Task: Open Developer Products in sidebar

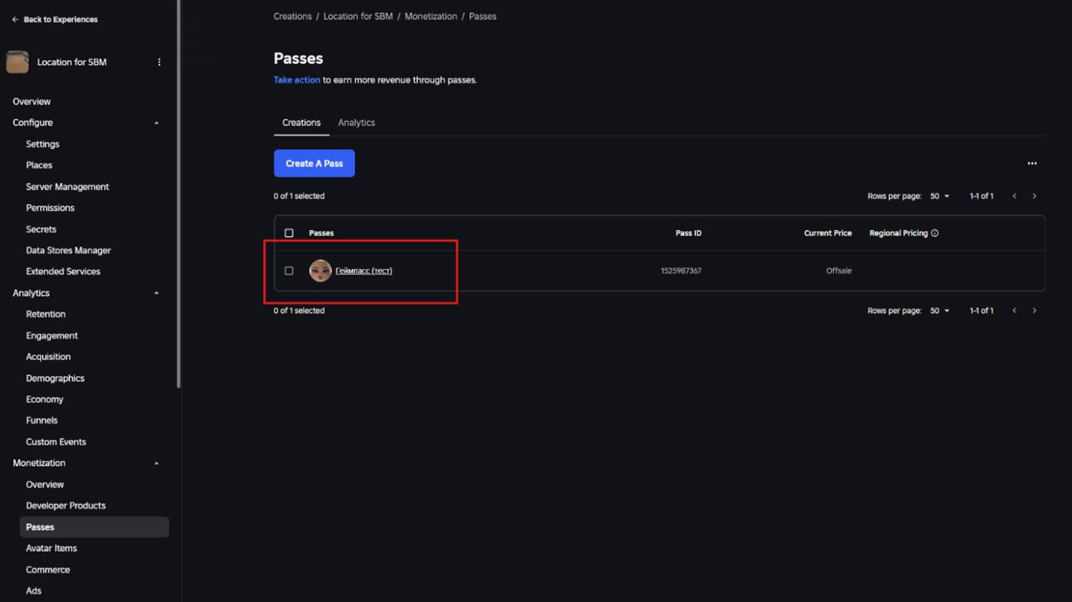Action: click(x=65, y=505)
